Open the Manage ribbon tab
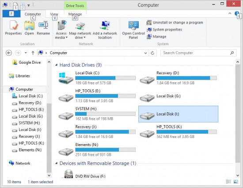Viewport: 243px width, 188px height. [x=75, y=14]
